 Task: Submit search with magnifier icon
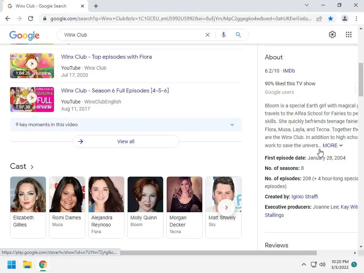(x=238, y=35)
